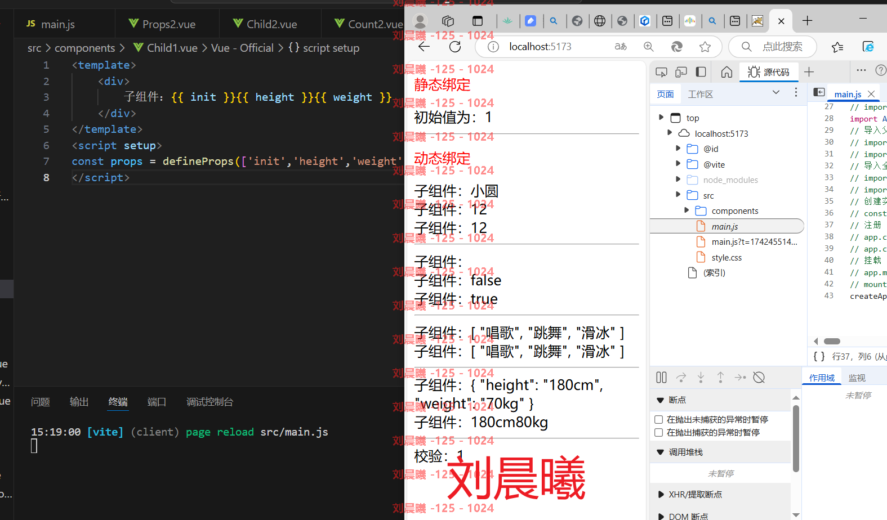Open more options in Sources navigator
The width and height of the screenshot is (887, 520).
796,92
